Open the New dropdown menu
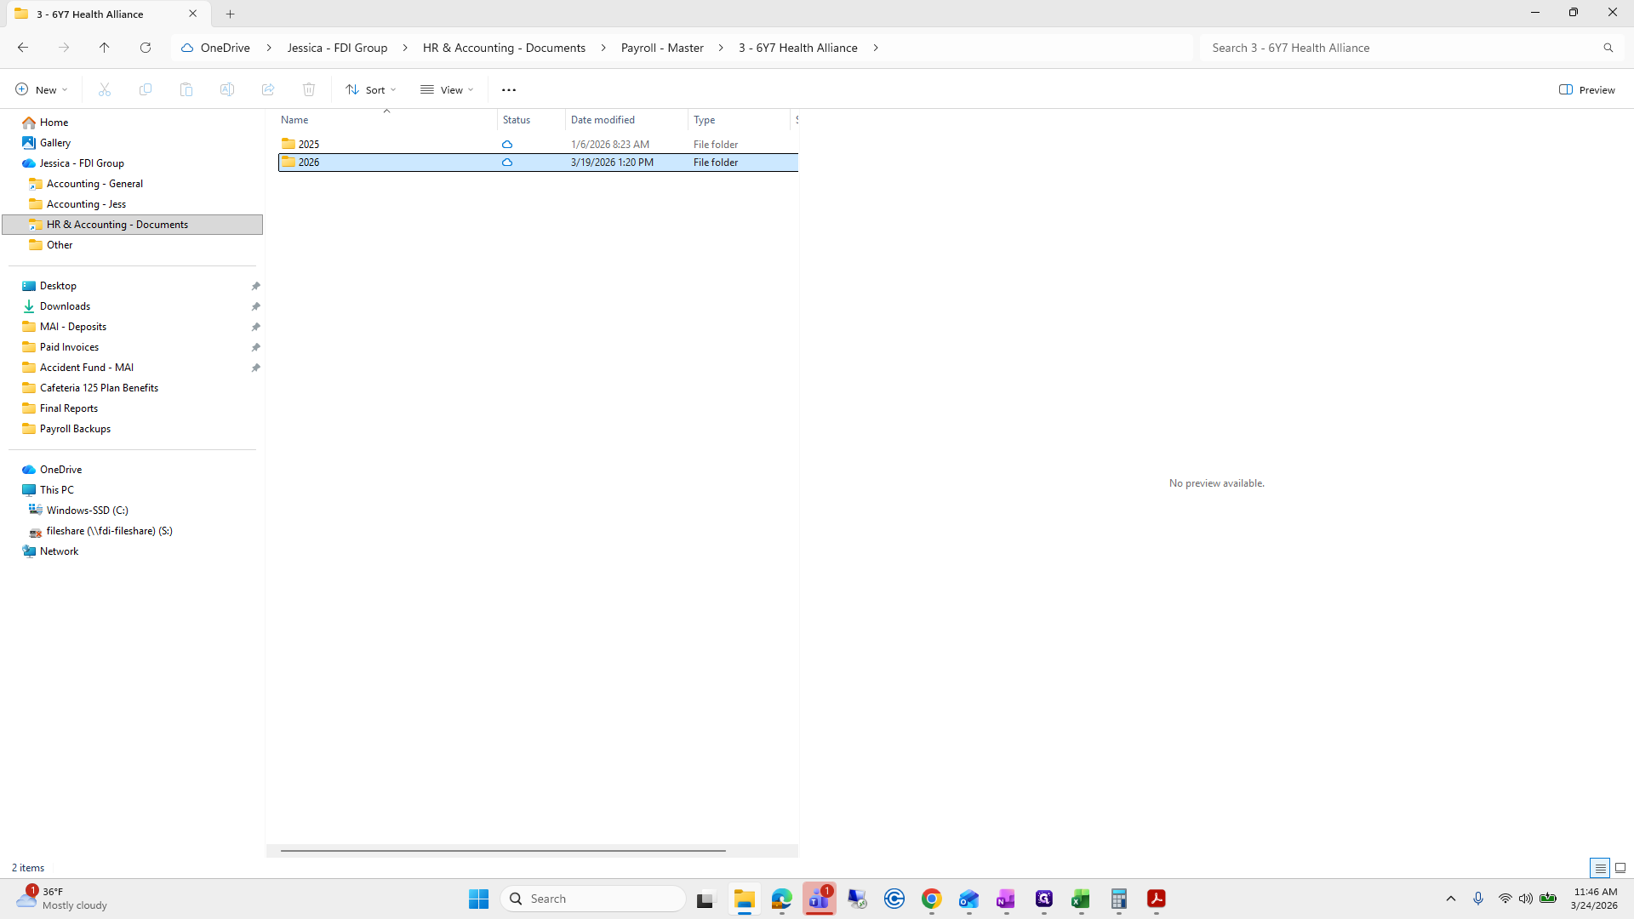Screen dimensions: 1634x919 point(41,89)
